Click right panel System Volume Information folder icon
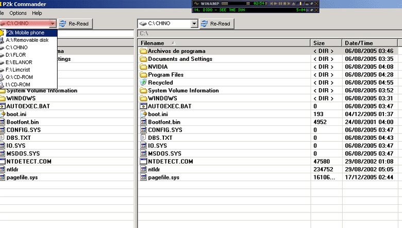 pos(143,90)
